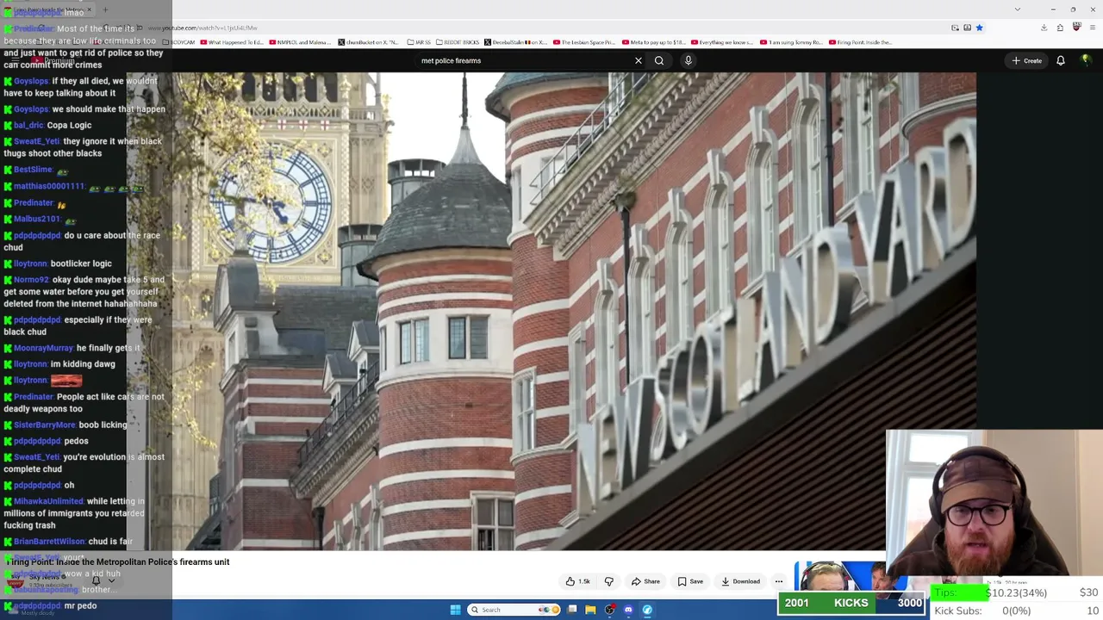This screenshot has height=620, width=1103.
Task: Click chat username BestSlime
Action: tap(33, 170)
